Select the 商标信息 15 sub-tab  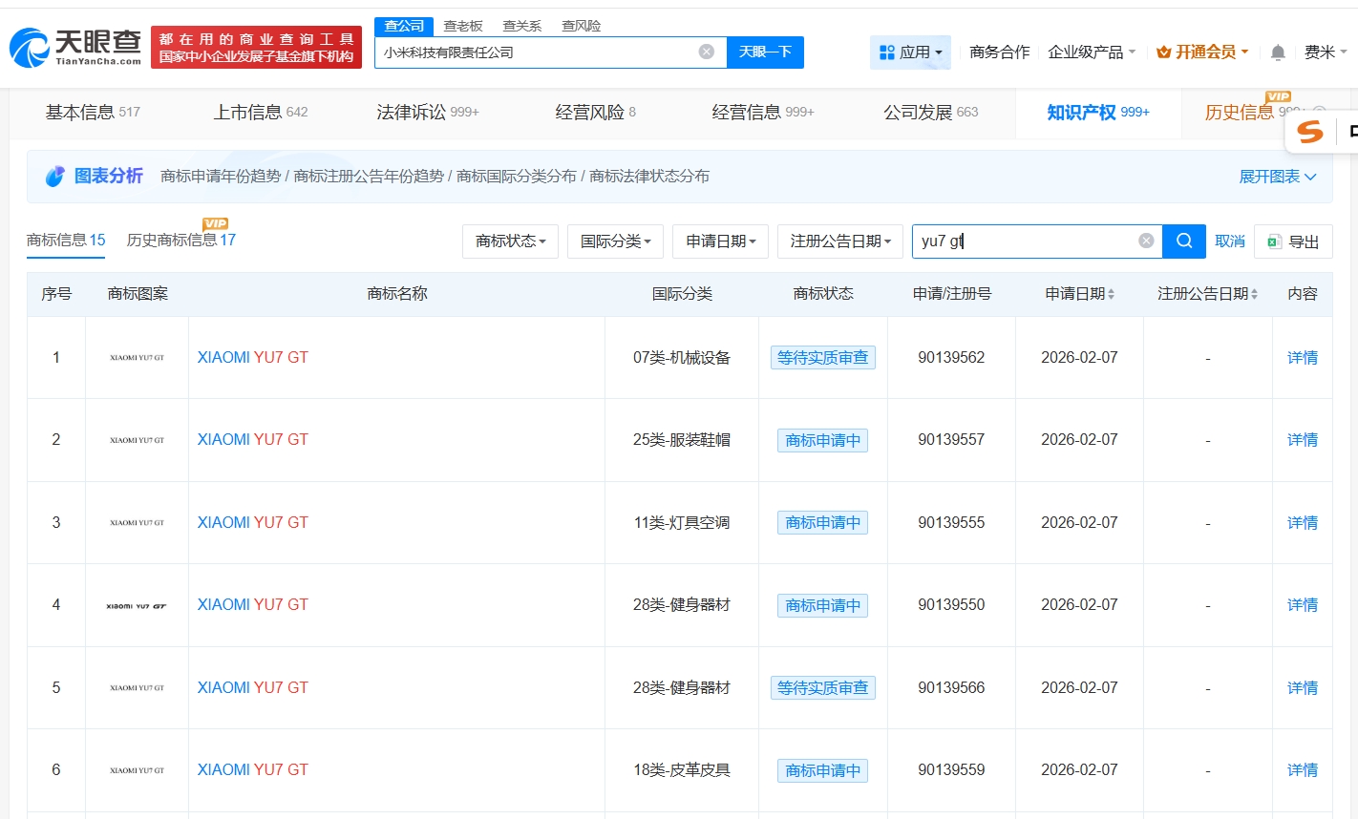[66, 240]
